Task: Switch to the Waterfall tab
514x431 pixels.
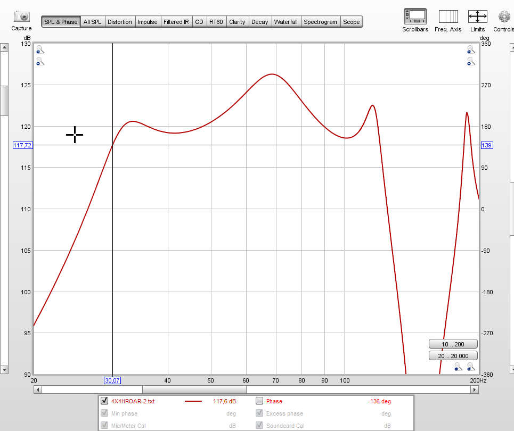Action: (x=286, y=22)
